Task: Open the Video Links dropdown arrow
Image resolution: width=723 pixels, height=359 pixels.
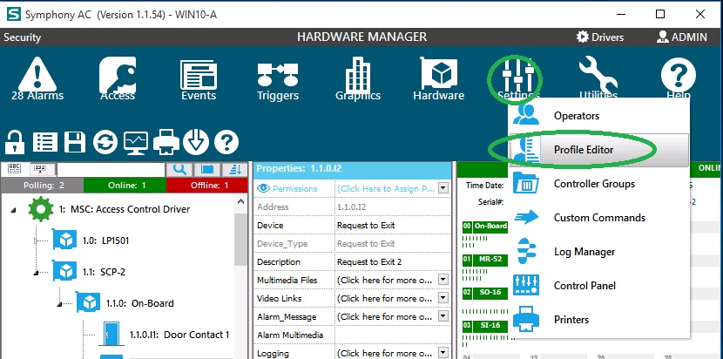Action: click(x=443, y=298)
